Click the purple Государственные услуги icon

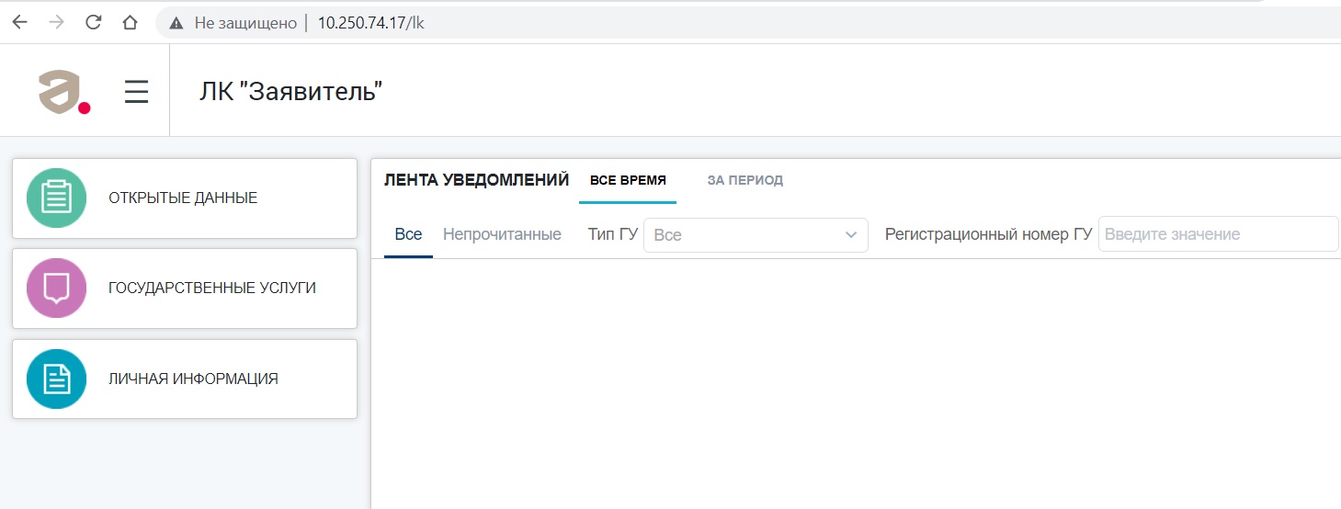56,288
